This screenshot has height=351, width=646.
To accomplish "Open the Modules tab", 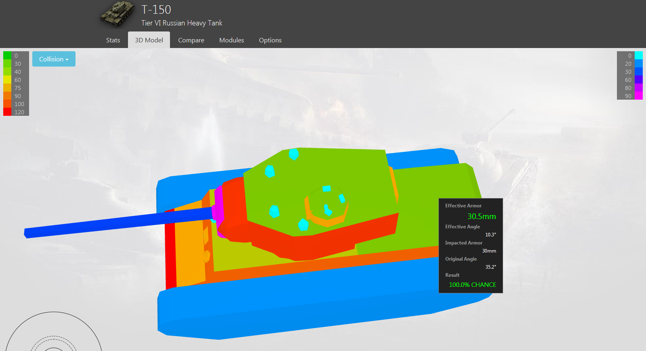I will click(x=231, y=40).
